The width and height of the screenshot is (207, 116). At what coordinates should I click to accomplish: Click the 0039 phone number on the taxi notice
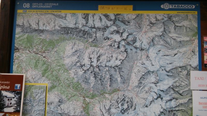pos(203,86)
